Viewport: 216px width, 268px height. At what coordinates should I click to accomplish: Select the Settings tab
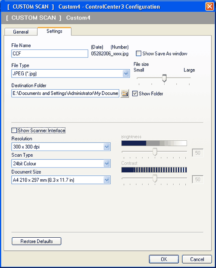[x=54, y=31]
